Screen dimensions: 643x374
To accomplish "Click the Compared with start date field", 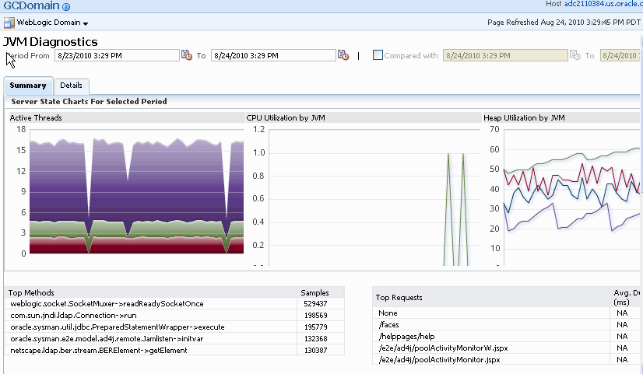I will pos(505,55).
